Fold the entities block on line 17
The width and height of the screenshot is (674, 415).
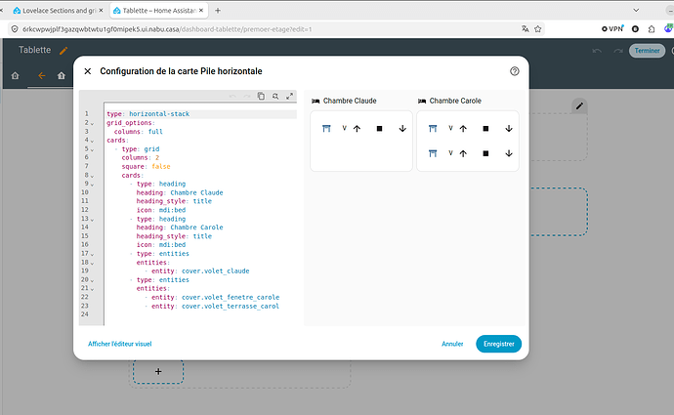[x=92, y=254]
